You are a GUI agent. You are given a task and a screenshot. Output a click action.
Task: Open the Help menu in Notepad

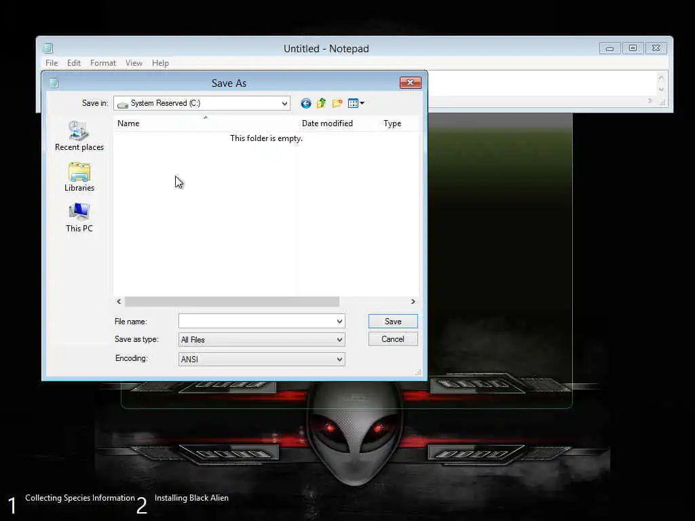[x=160, y=63]
